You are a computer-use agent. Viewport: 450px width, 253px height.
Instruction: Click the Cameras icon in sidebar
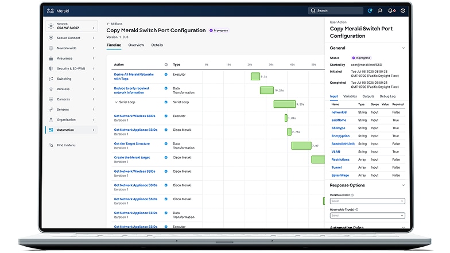pyautogui.click(x=51, y=99)
